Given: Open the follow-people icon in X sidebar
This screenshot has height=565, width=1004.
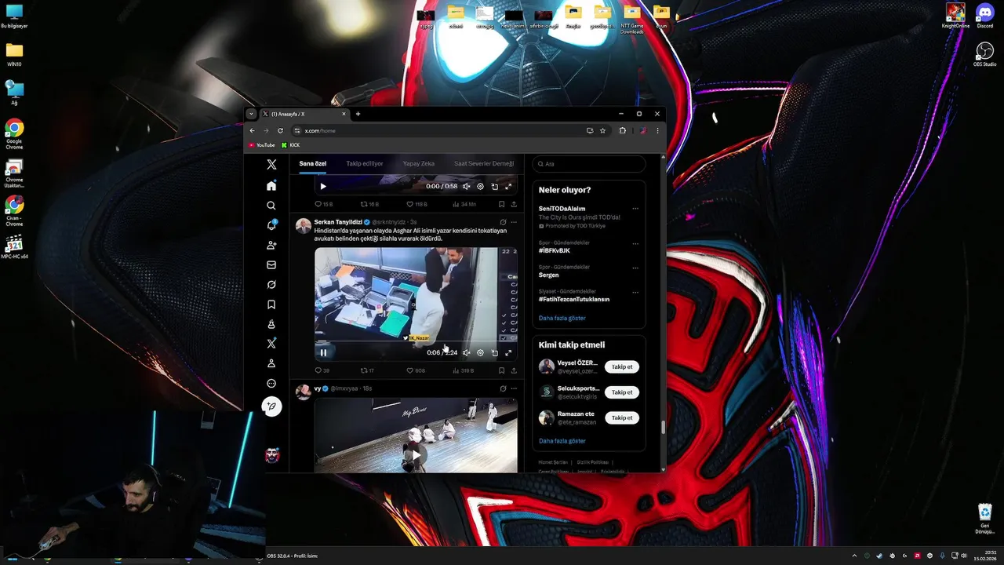Looking at the screenshot, I should pyautogui.click(x=271, y=246).
